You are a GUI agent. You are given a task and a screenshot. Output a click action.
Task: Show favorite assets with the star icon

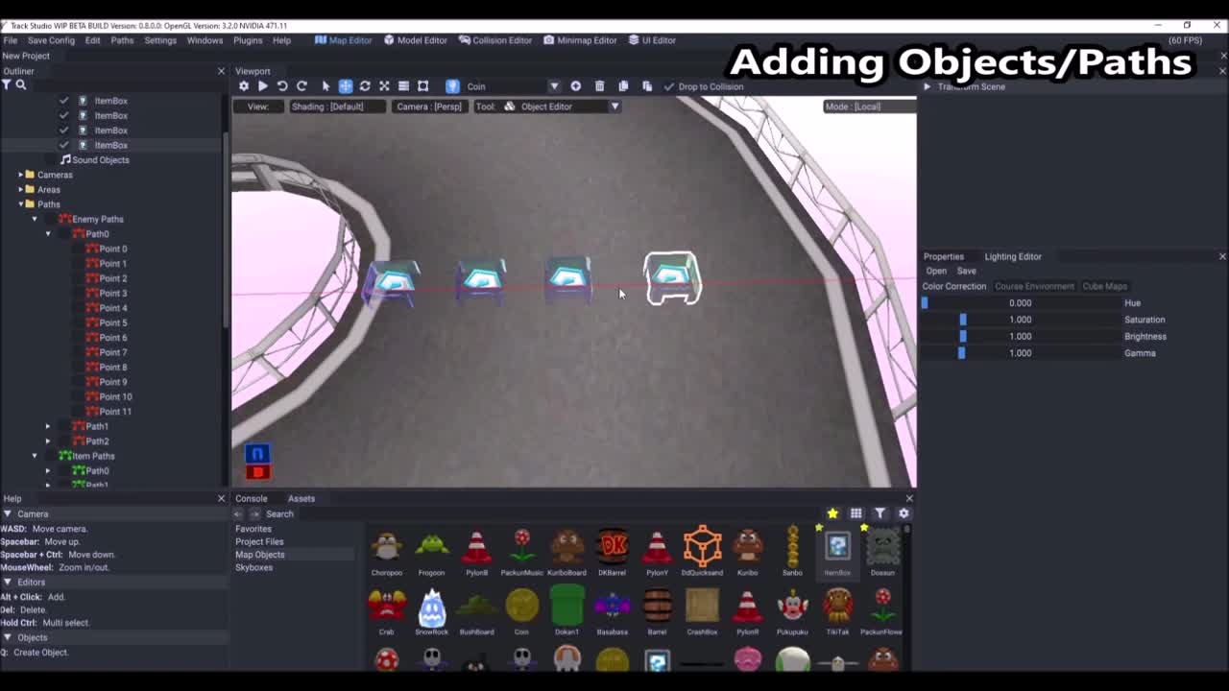(x=831, y=513)
